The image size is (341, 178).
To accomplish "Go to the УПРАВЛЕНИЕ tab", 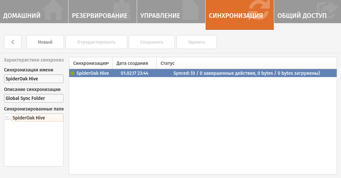I will tap(171, 12).
